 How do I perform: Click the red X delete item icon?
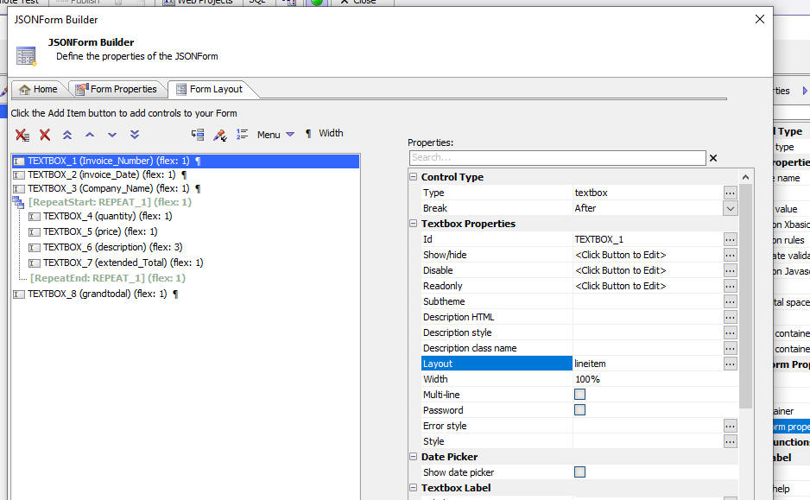(x=45, y=135)
